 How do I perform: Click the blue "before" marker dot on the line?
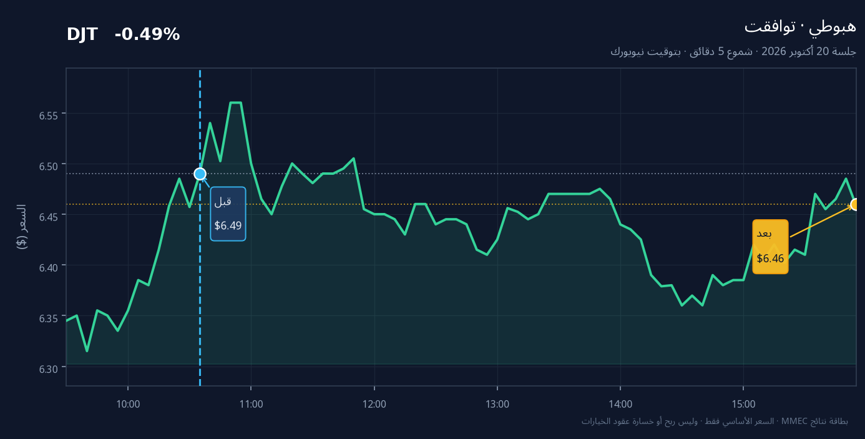[x=200, y=174]
